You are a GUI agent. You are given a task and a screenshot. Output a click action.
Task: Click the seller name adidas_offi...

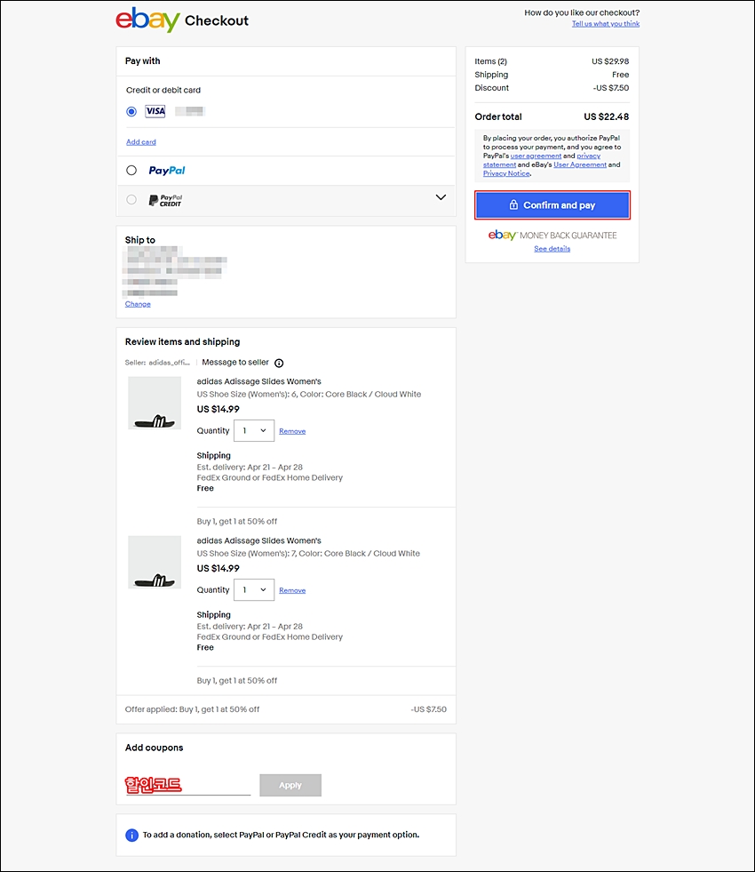pyautogui.click(x=169, y=363)
